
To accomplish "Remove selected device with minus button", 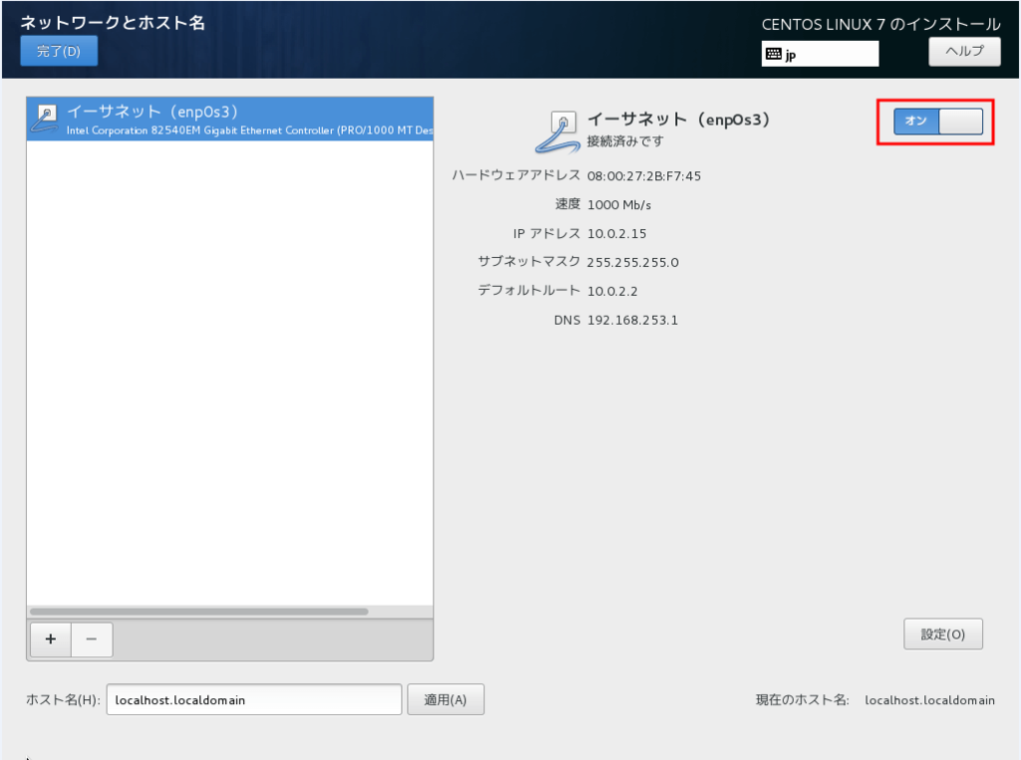I will [92, 638].
